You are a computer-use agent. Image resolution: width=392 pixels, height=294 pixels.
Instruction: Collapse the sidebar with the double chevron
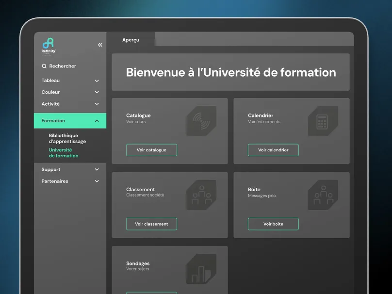[100, 44]
